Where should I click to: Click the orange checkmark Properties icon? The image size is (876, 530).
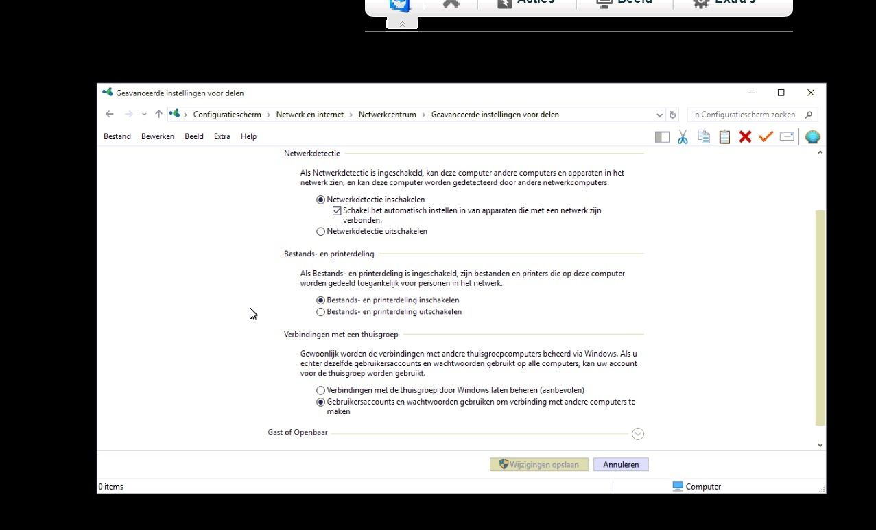click(766, 137)
